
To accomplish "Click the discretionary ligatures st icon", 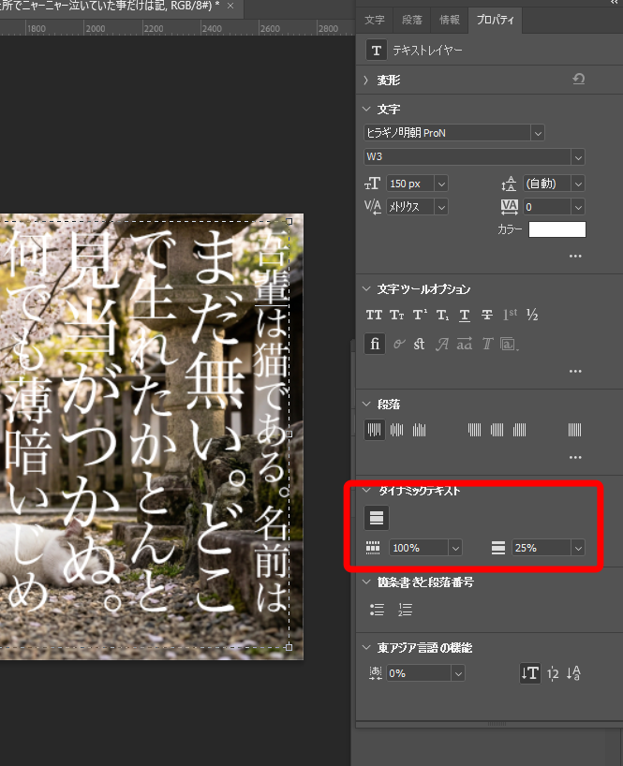I will [420, 345].
